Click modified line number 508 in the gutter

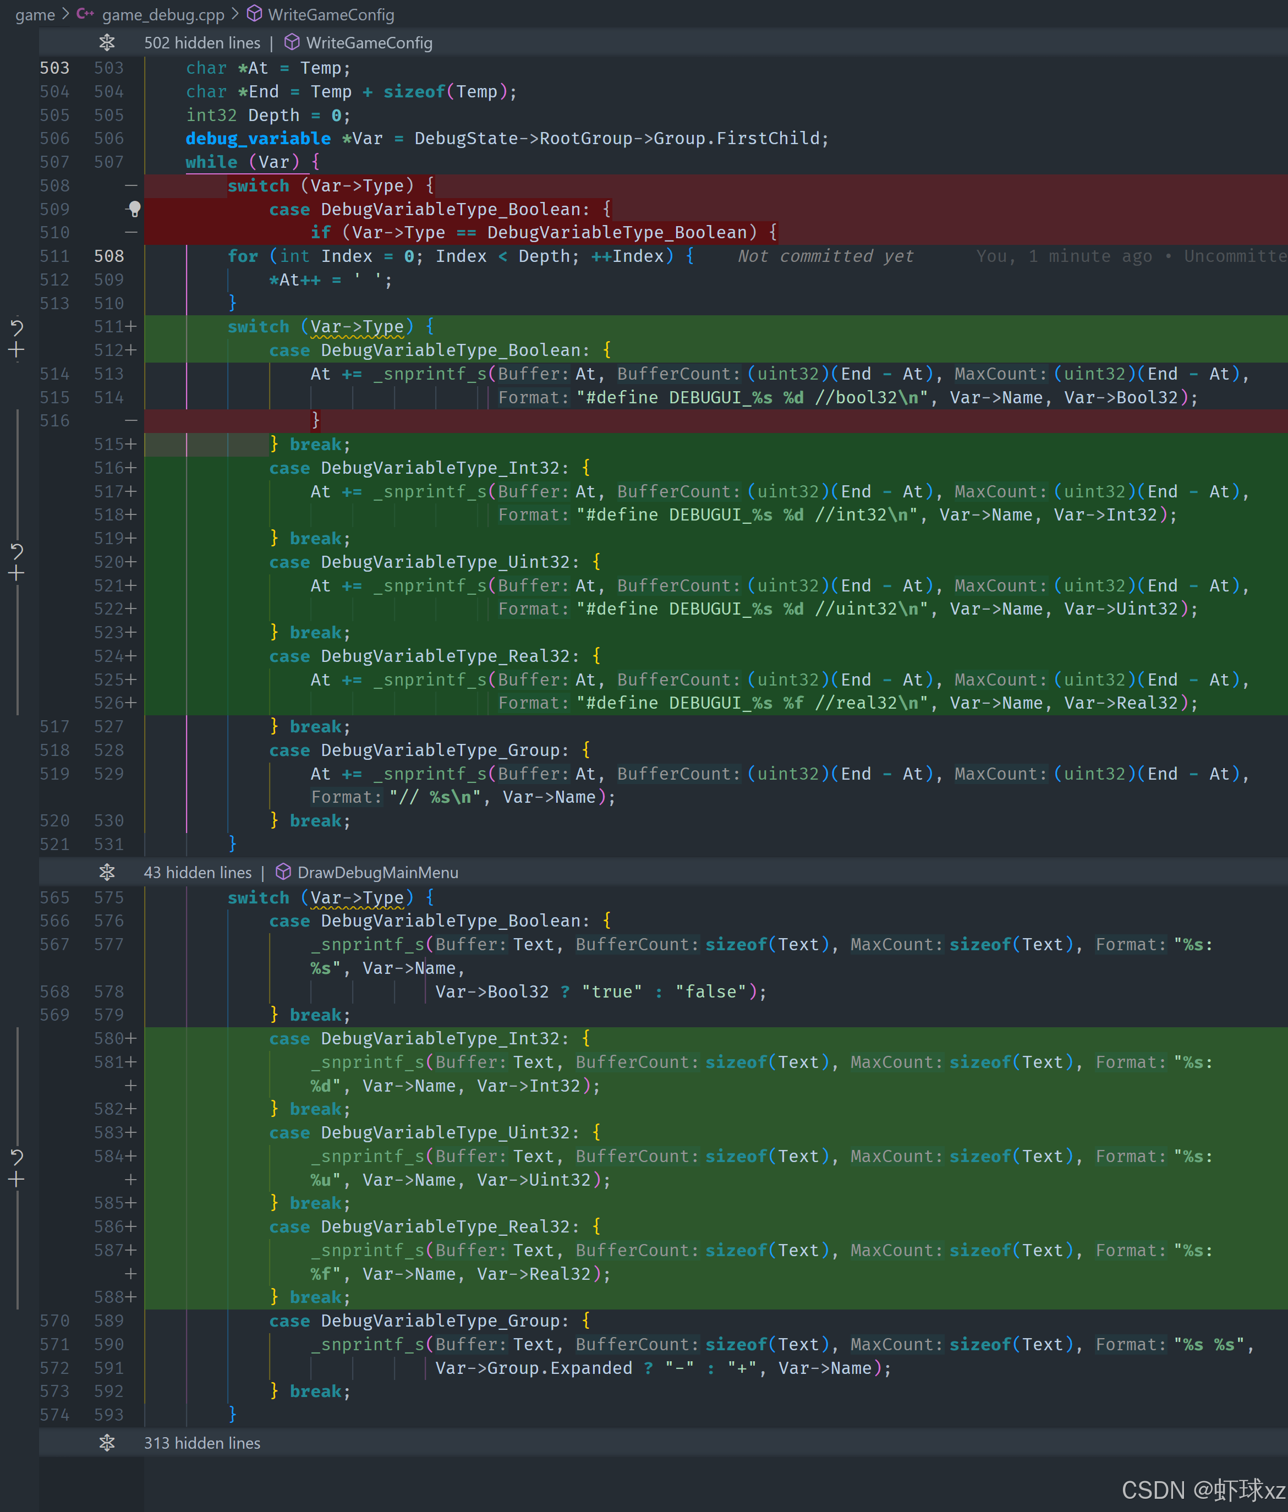tap(109, 256)
